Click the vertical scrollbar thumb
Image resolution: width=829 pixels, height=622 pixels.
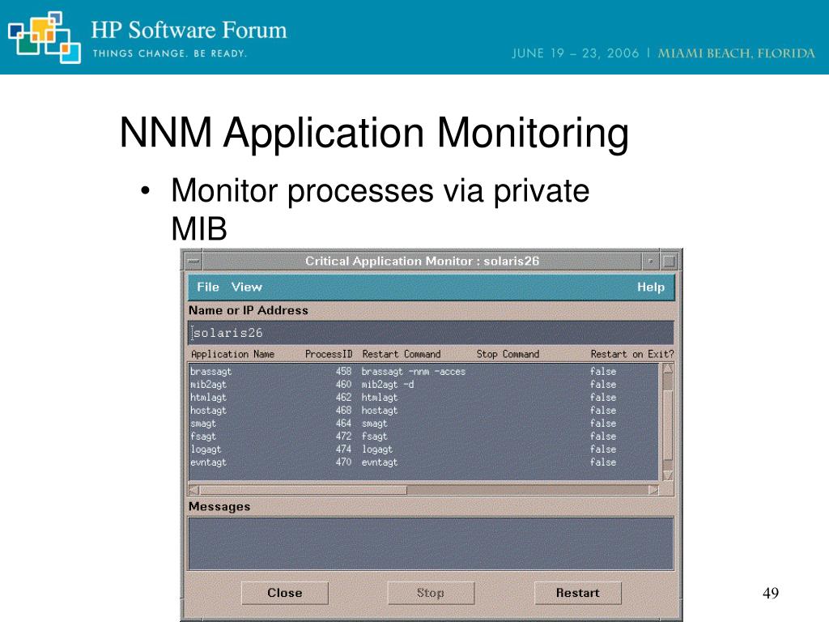pyautogui.click(x=668, y=424)
